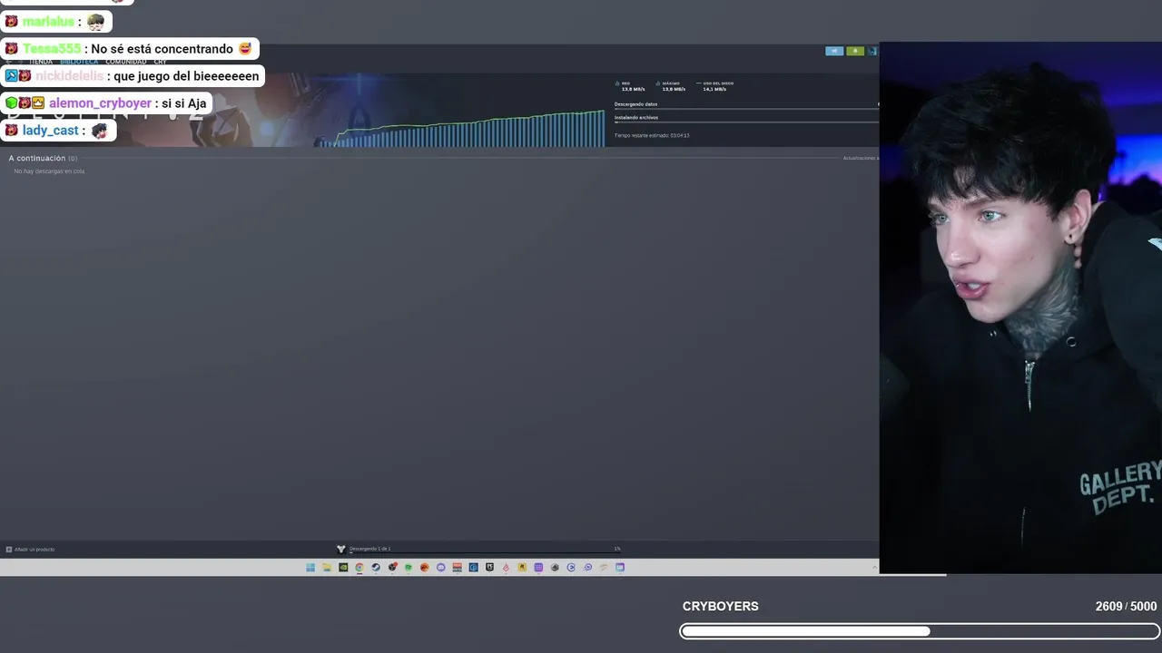Open the COMUNIDAD tab in Steam
The width and height of the screenshot is (1162, 653).
(x=125, y=62)
